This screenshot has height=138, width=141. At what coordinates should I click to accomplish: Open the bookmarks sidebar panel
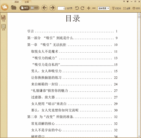click(3, 18)
